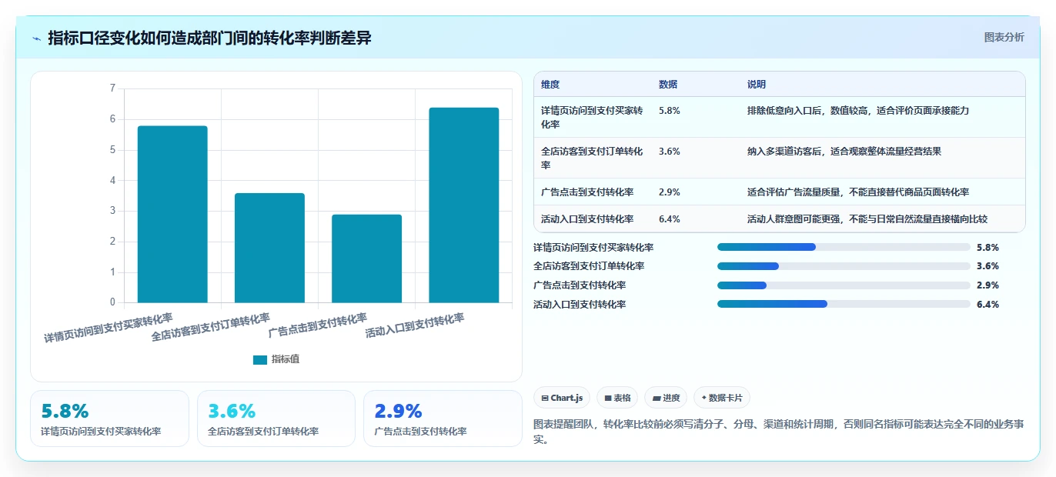This screenshot has height=477, width=1056.
Task: Click x-axis label 广告点击到支付转化率
Action: (x=318, y=325)
